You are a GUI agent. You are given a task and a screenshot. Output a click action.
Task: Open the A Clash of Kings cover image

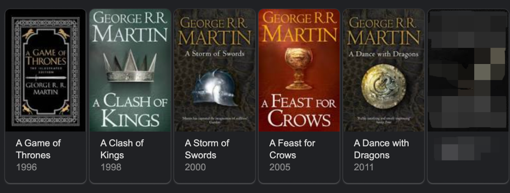(x=130, y=71)
